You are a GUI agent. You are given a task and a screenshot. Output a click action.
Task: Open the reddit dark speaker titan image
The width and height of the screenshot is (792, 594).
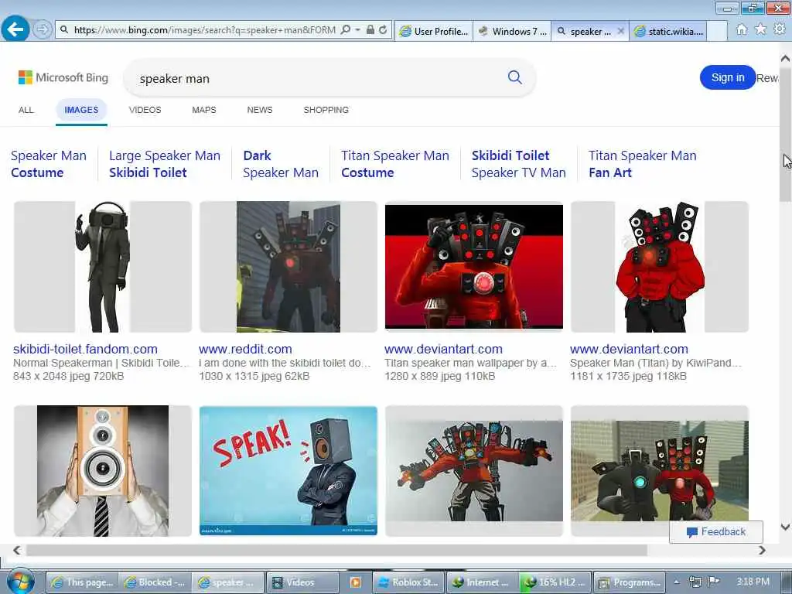point(288,267)
